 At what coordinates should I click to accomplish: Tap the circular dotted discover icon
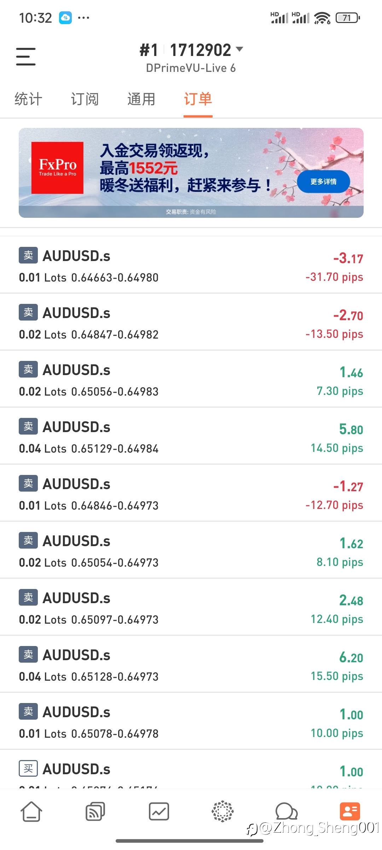point(222,811)
